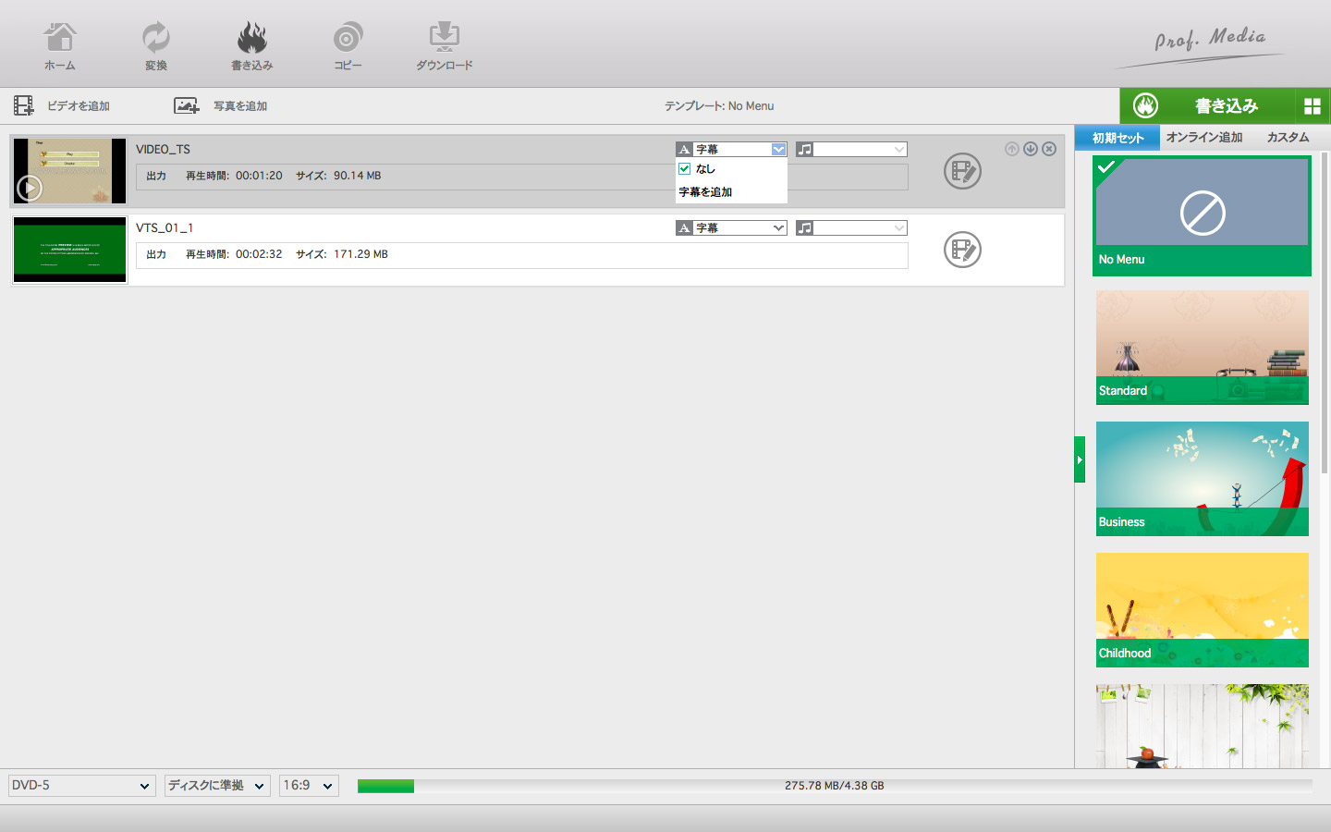The image size is (1331, 832).
Task: Choose 字幕を追加 from the subtitle menu
Action: tap(706, 192)
